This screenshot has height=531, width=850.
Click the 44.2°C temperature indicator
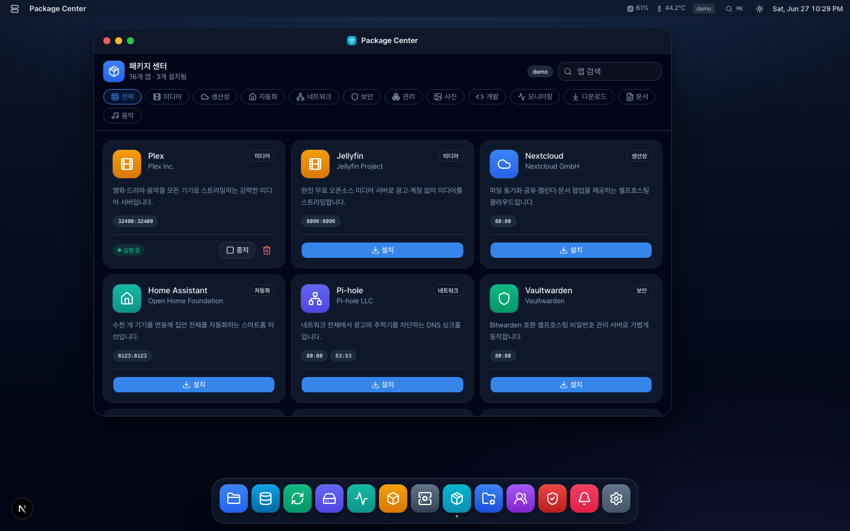[x=671, y=8]
